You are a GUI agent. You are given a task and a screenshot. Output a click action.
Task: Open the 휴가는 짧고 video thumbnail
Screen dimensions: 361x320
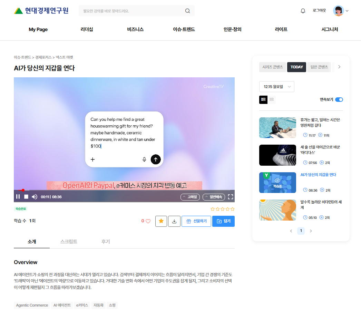point(277,127)
